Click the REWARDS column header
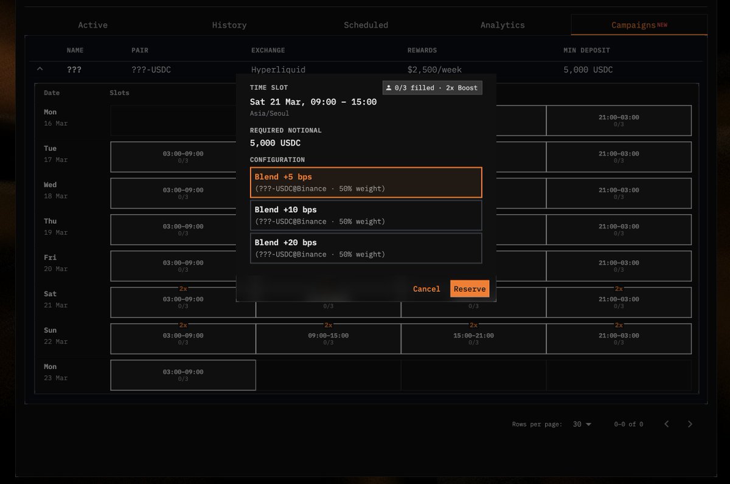Viewport: 730px width, 484px height. 422,50
